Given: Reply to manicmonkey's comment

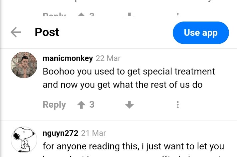Looking at the screenshot, I should point(54,105).
